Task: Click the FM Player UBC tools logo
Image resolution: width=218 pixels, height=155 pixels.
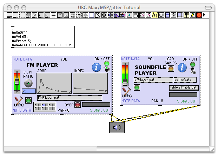Action: 19,102
